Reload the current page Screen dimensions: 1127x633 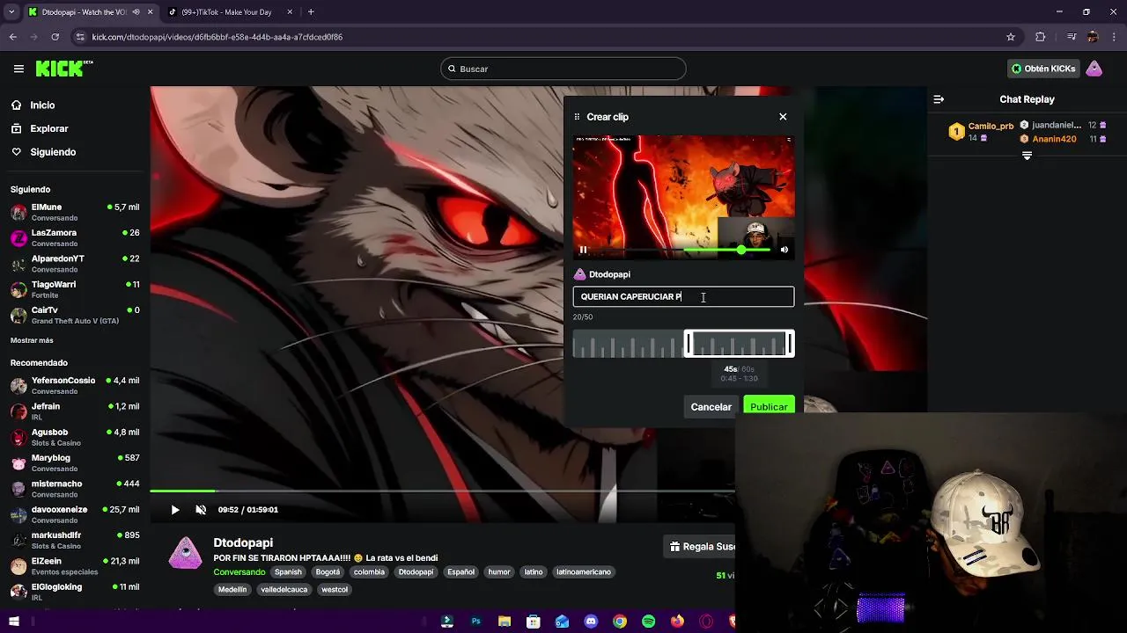(55, 37)
